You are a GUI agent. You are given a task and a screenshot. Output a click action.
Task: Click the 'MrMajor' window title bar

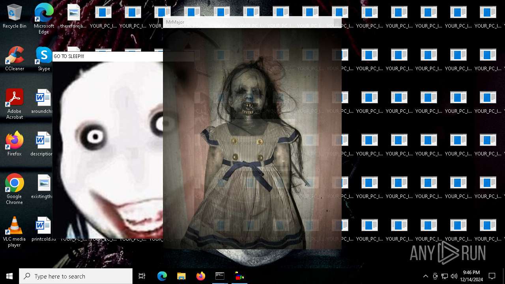point(252,22)
